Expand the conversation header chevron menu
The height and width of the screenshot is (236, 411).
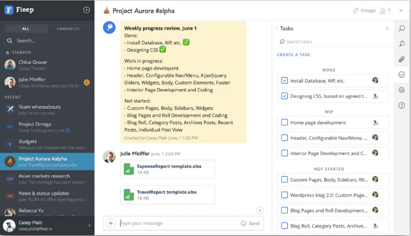point(401,11)
